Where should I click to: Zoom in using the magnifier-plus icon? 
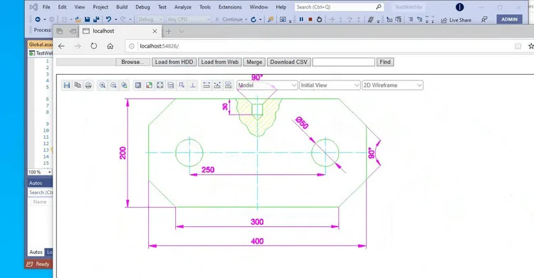click(x=102, y=85)
